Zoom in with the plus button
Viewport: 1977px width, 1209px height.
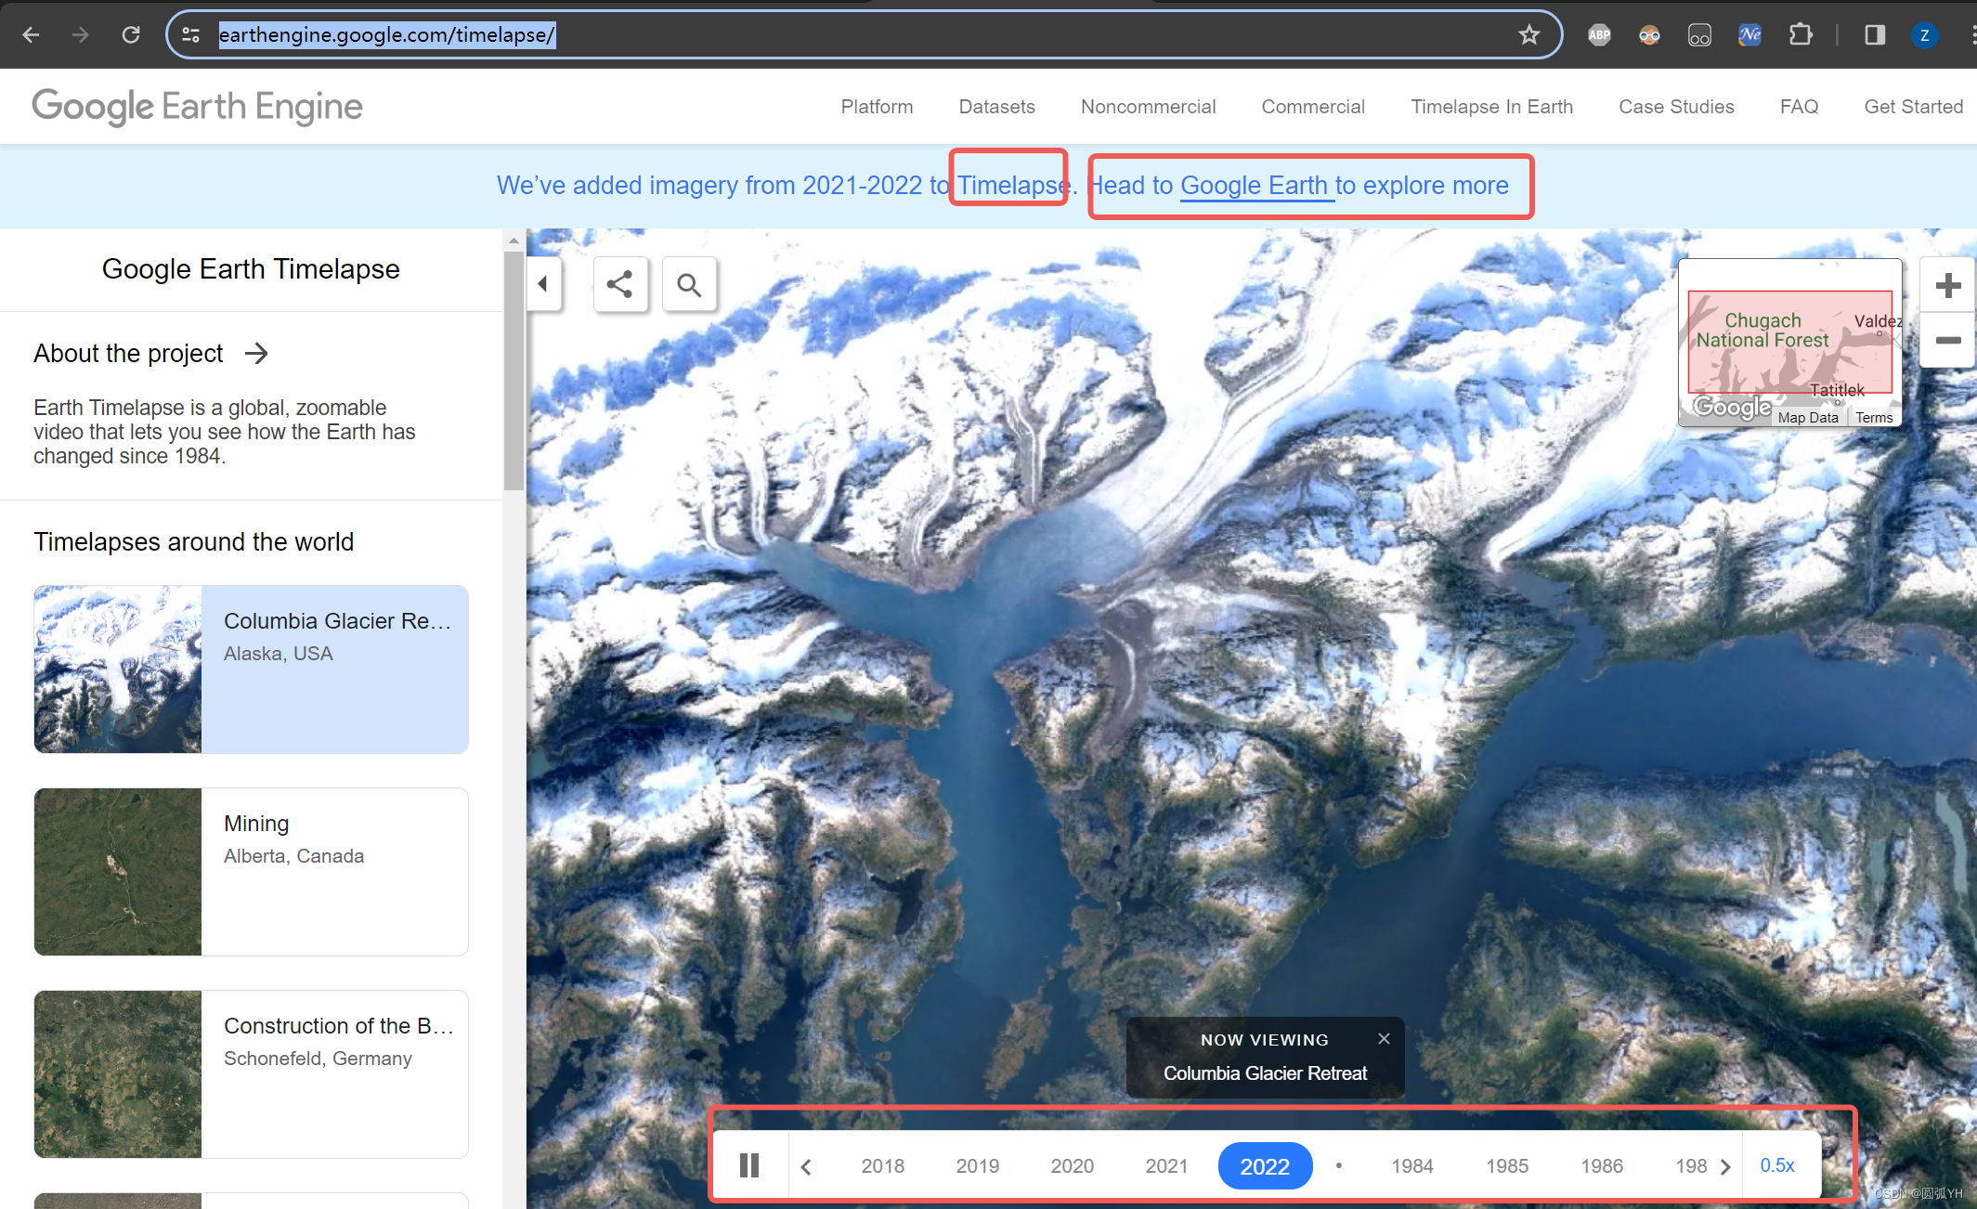click(1947, 285)
